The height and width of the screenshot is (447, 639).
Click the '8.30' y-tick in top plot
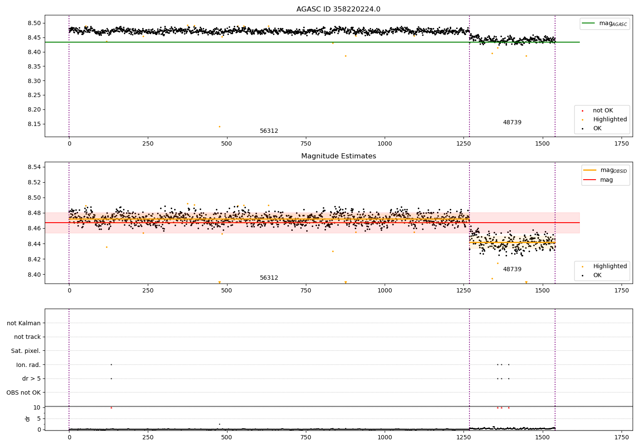[34, 81]
